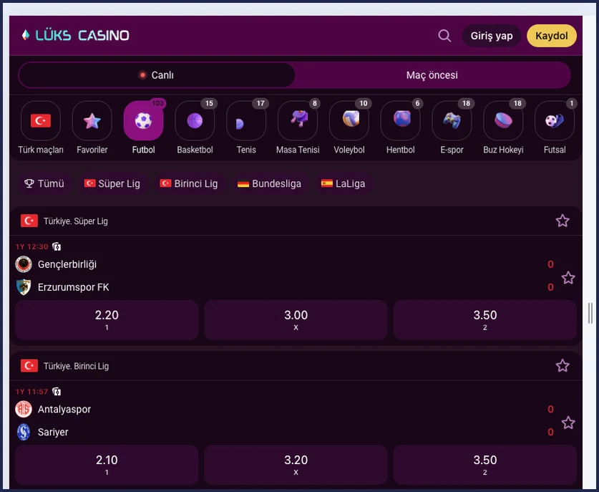Open the Gençlerbirliği team name
Screen dimensions: 599x492
(67, 264)
